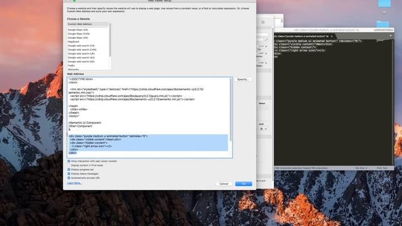Select Google web search (AU) entry

(81, 57)
